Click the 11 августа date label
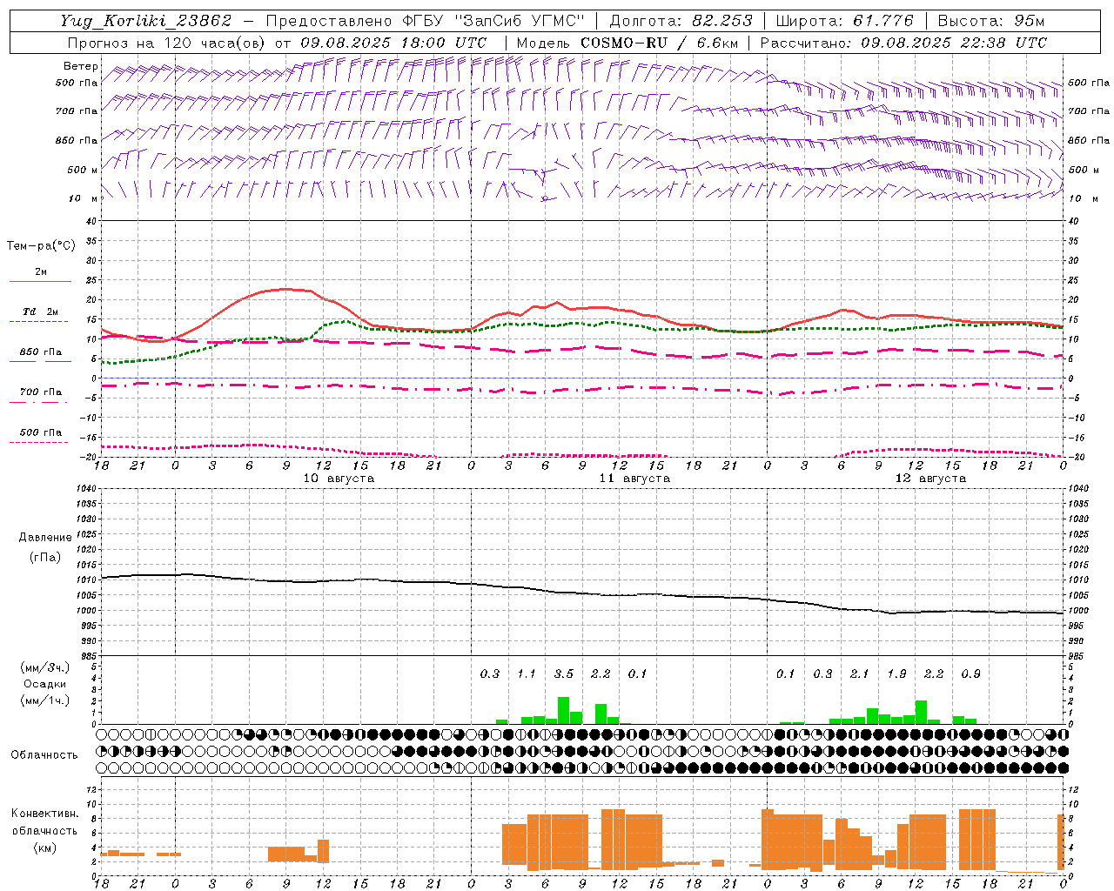1114x891 pixels. [634, 479]
